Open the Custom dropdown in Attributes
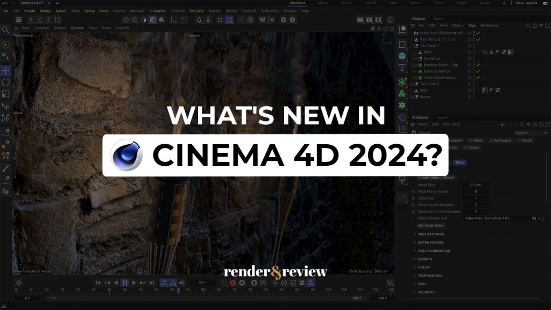The width and height of the screenshot is (551, 310). pos(531,133)
